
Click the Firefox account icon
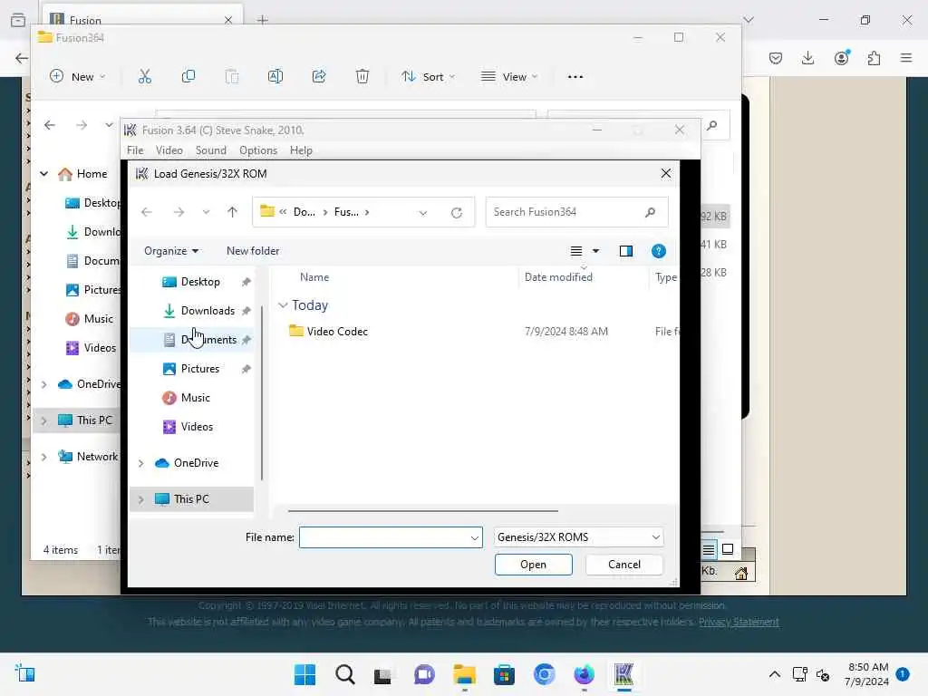(842, 57)
